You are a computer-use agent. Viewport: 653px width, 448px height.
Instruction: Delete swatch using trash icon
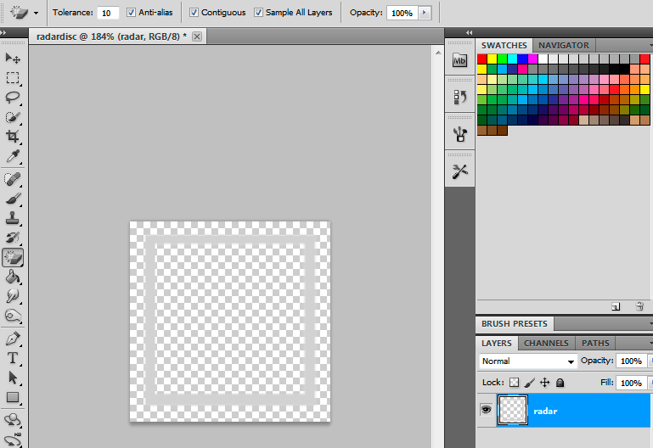639,306
